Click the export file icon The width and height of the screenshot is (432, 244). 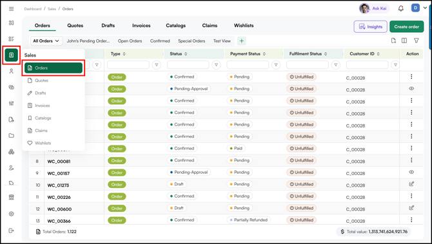tap(393, 41)
